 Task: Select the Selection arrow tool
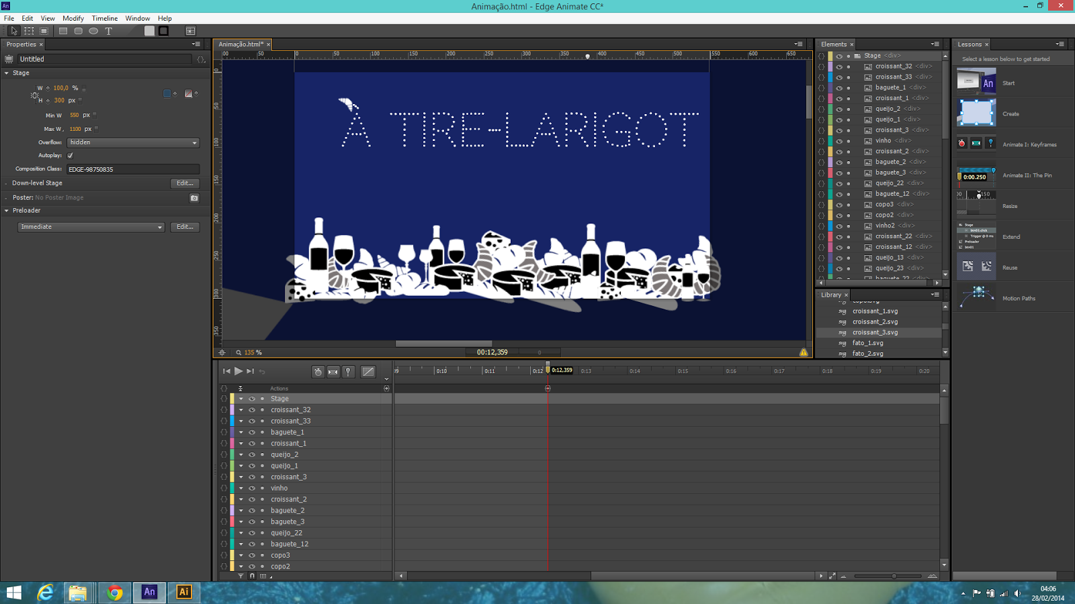pos(13,31)
